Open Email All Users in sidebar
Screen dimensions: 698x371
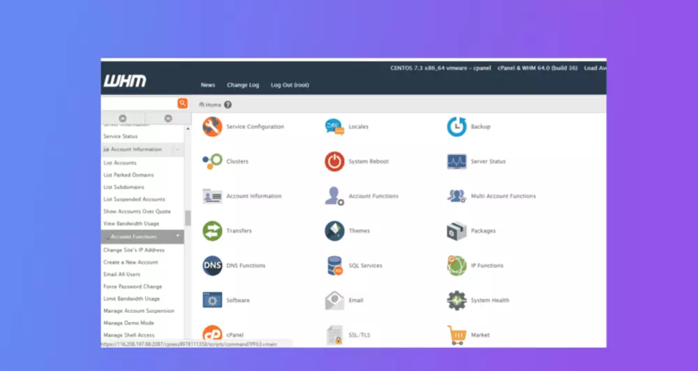[x=122, y=275]
